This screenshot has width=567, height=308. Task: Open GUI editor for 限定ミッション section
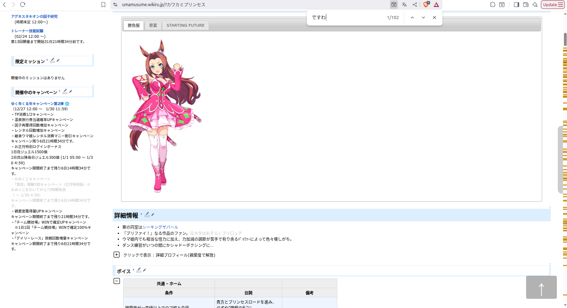tap(53, 60)
